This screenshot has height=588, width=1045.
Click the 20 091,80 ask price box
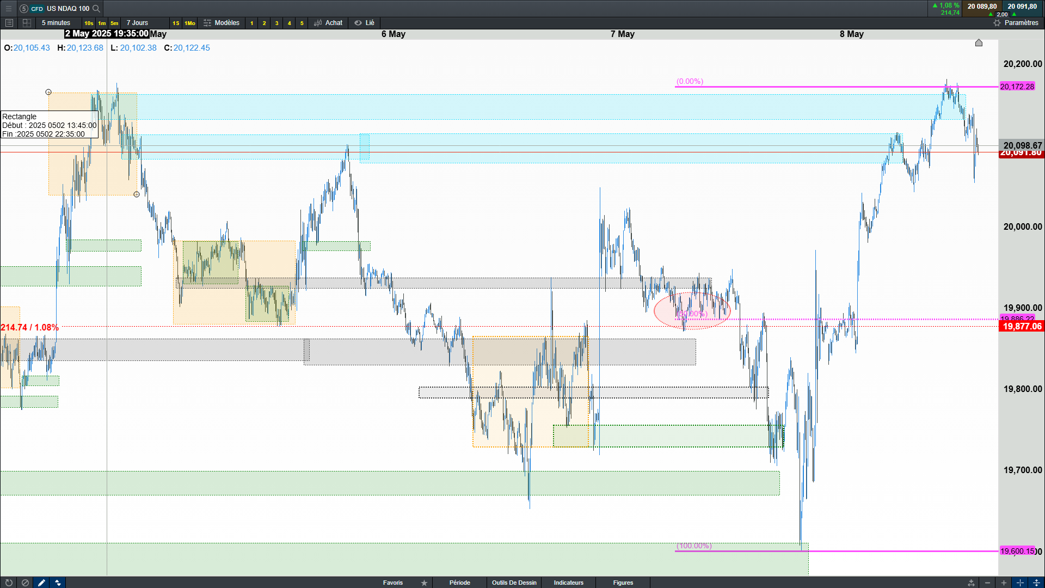(1022, 7)
